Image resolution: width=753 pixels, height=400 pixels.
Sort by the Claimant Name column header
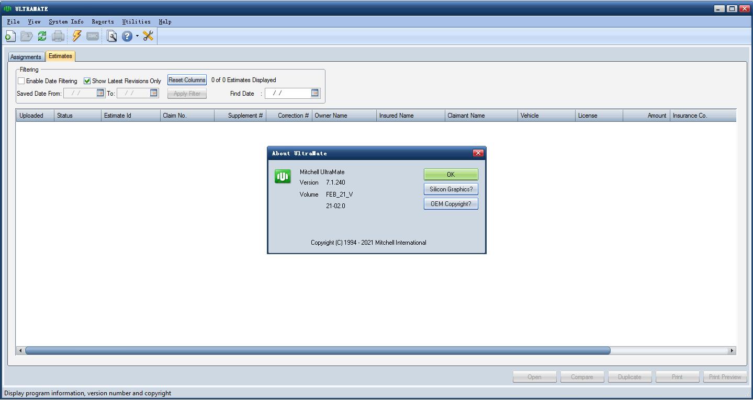coord(481,116)
